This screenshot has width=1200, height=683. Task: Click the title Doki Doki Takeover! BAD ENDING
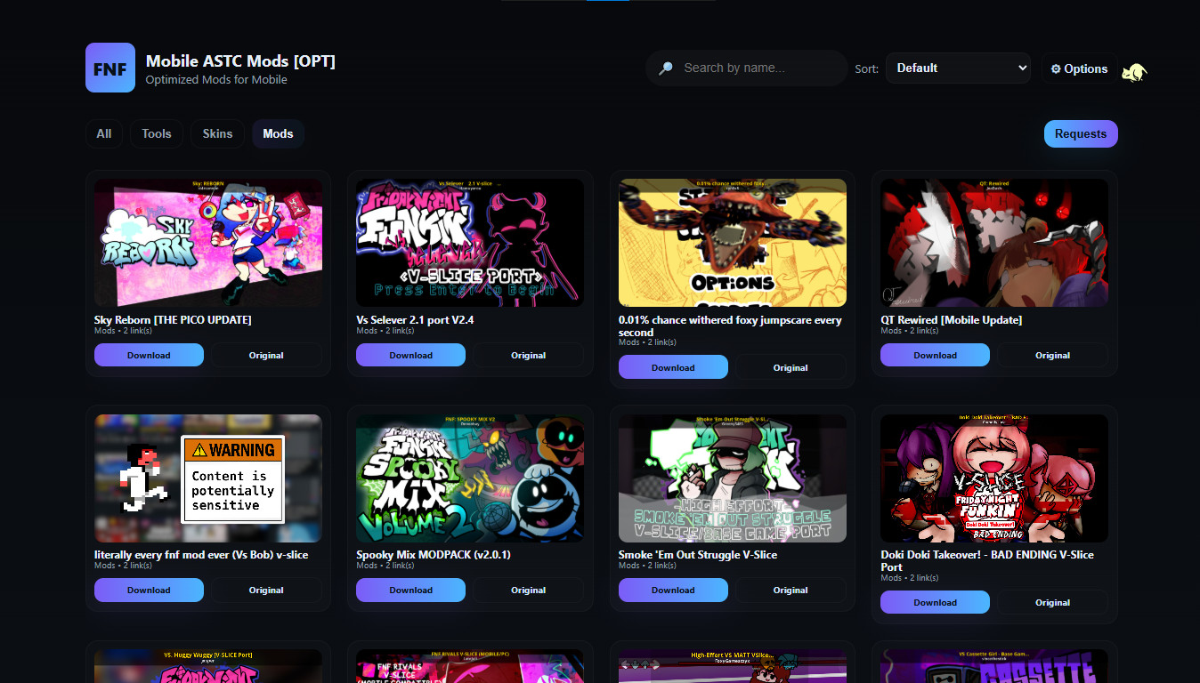pyautogui.click(x=987, y=560)
